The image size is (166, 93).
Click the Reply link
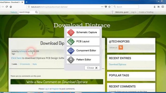[34, 64]
